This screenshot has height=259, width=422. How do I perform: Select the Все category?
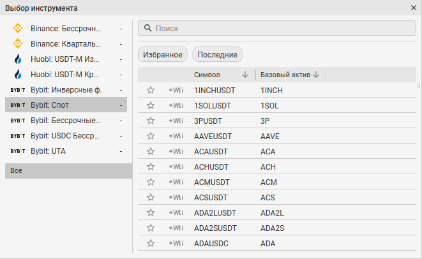pyautogui.click(x=68, y=171)
